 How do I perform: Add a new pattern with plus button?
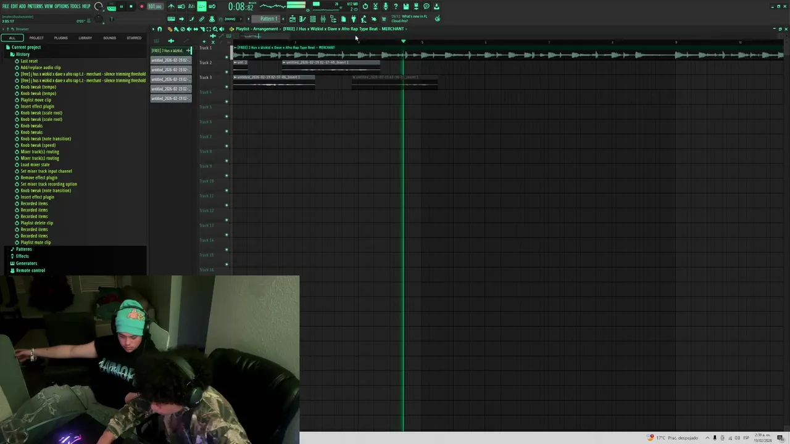pyautogui.click(x=283, y=19)
